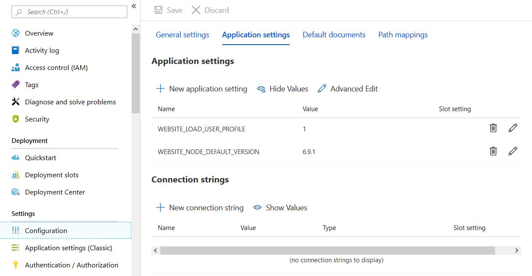Open the Security section

click(x=37, y=119)
